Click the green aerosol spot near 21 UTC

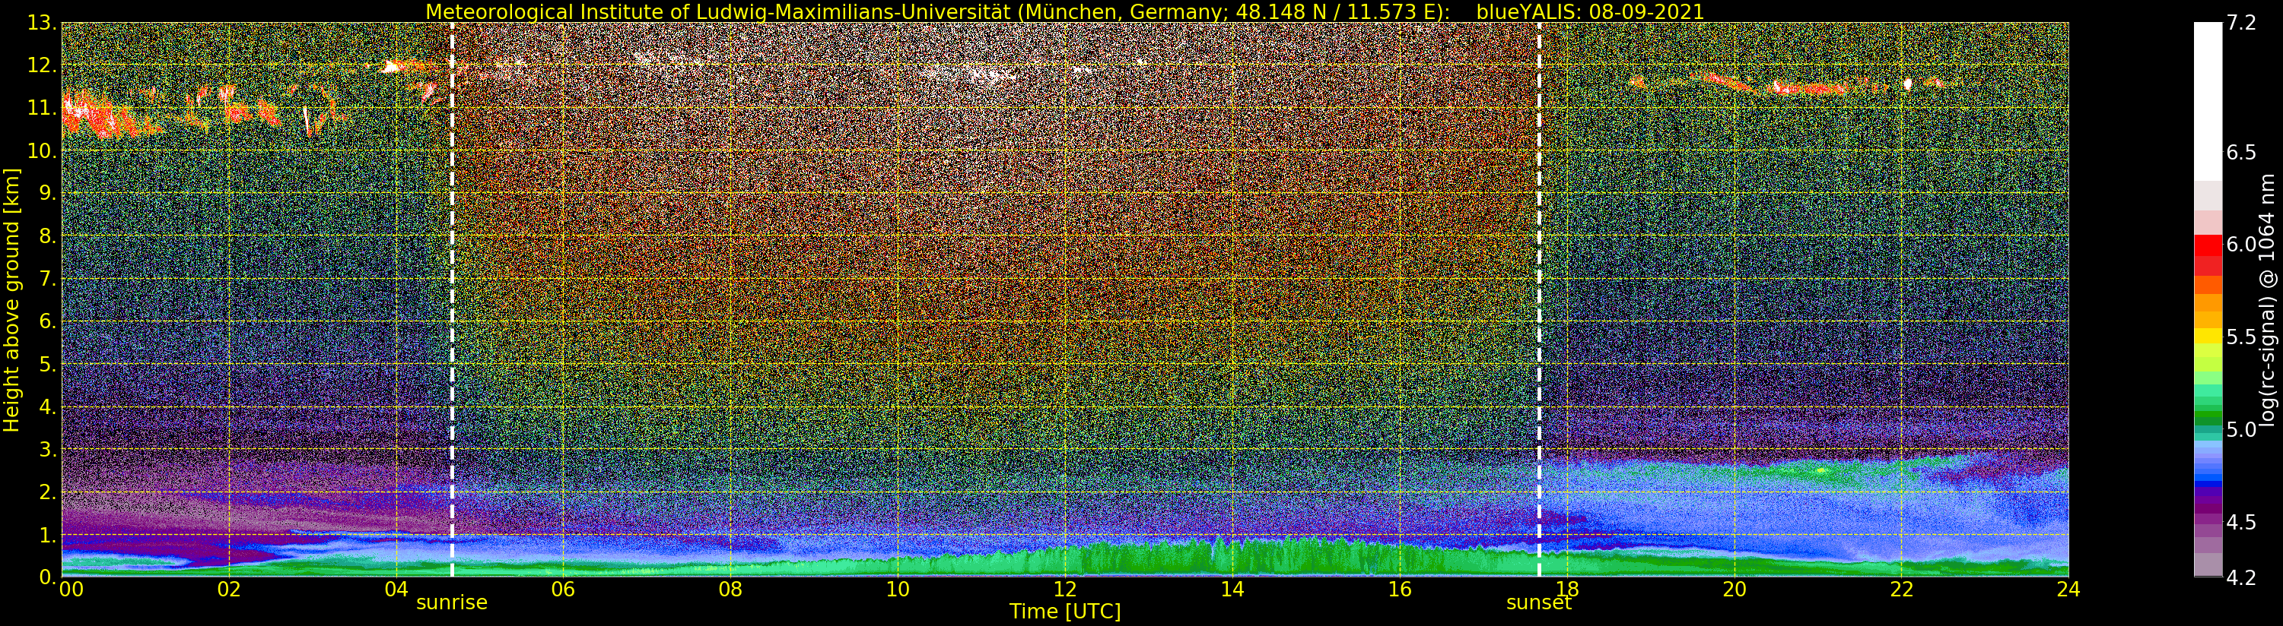tap(1820, 471)
